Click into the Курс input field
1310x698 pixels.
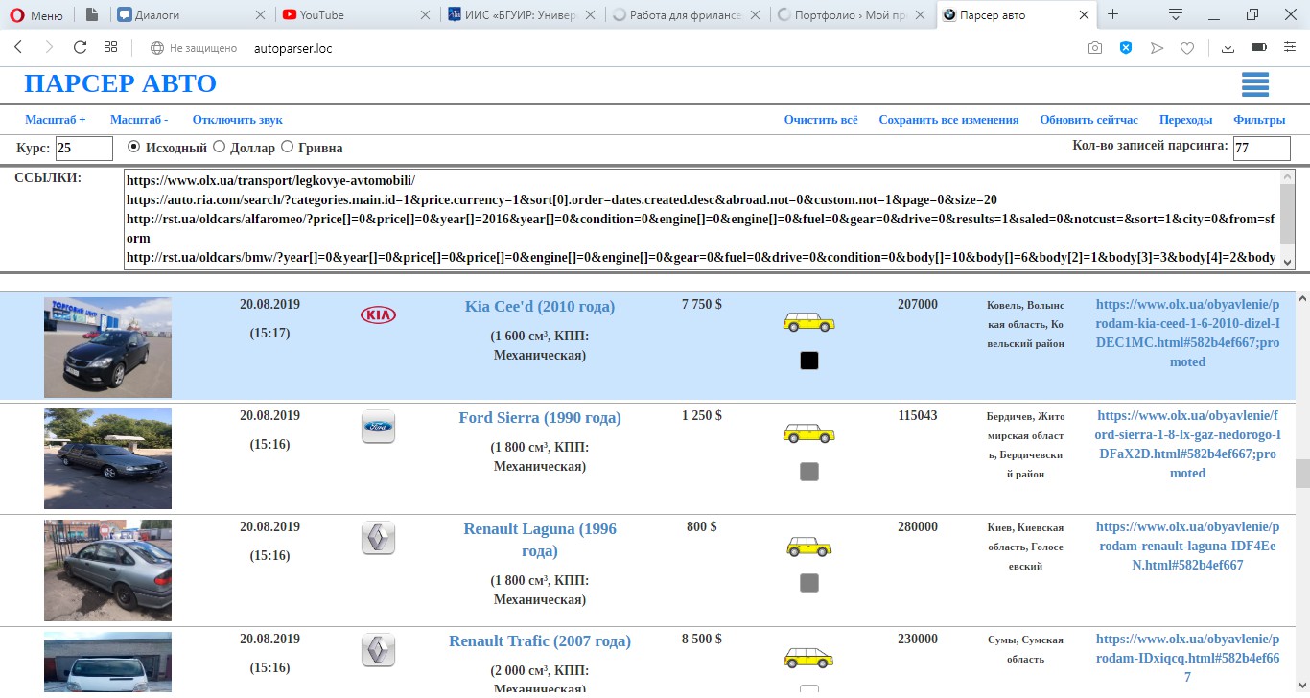pyautogui.click(x=84, y=149)
